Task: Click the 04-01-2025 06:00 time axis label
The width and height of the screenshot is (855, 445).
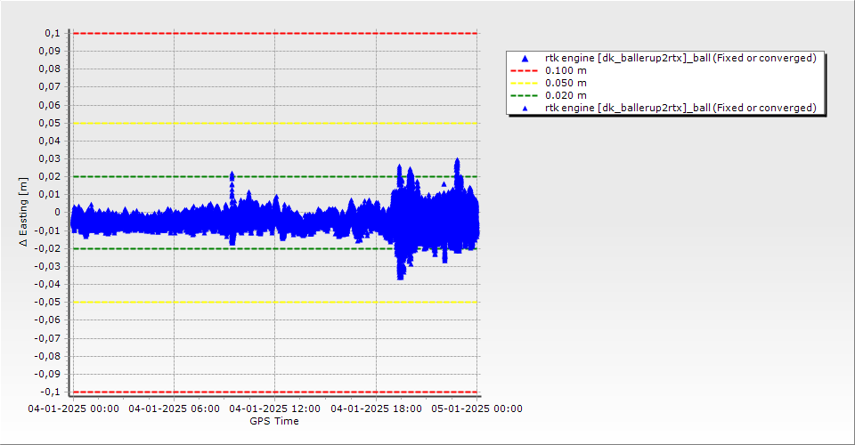Action: (x=174, y=409)
